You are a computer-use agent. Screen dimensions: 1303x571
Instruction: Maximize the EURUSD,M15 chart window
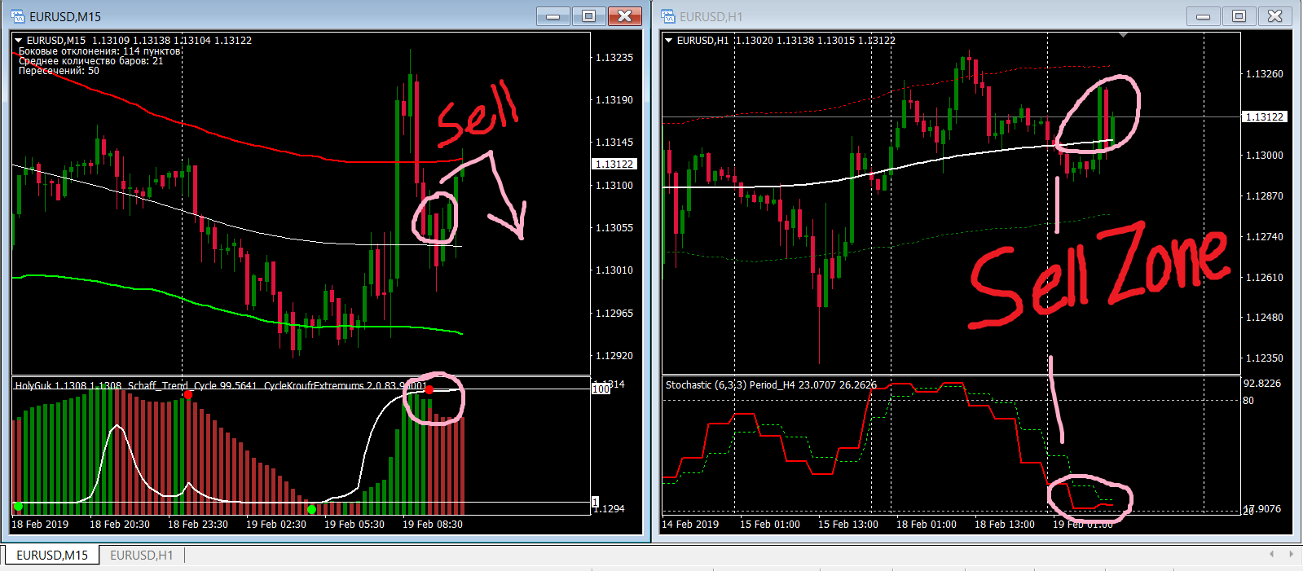tap(589, 16)
